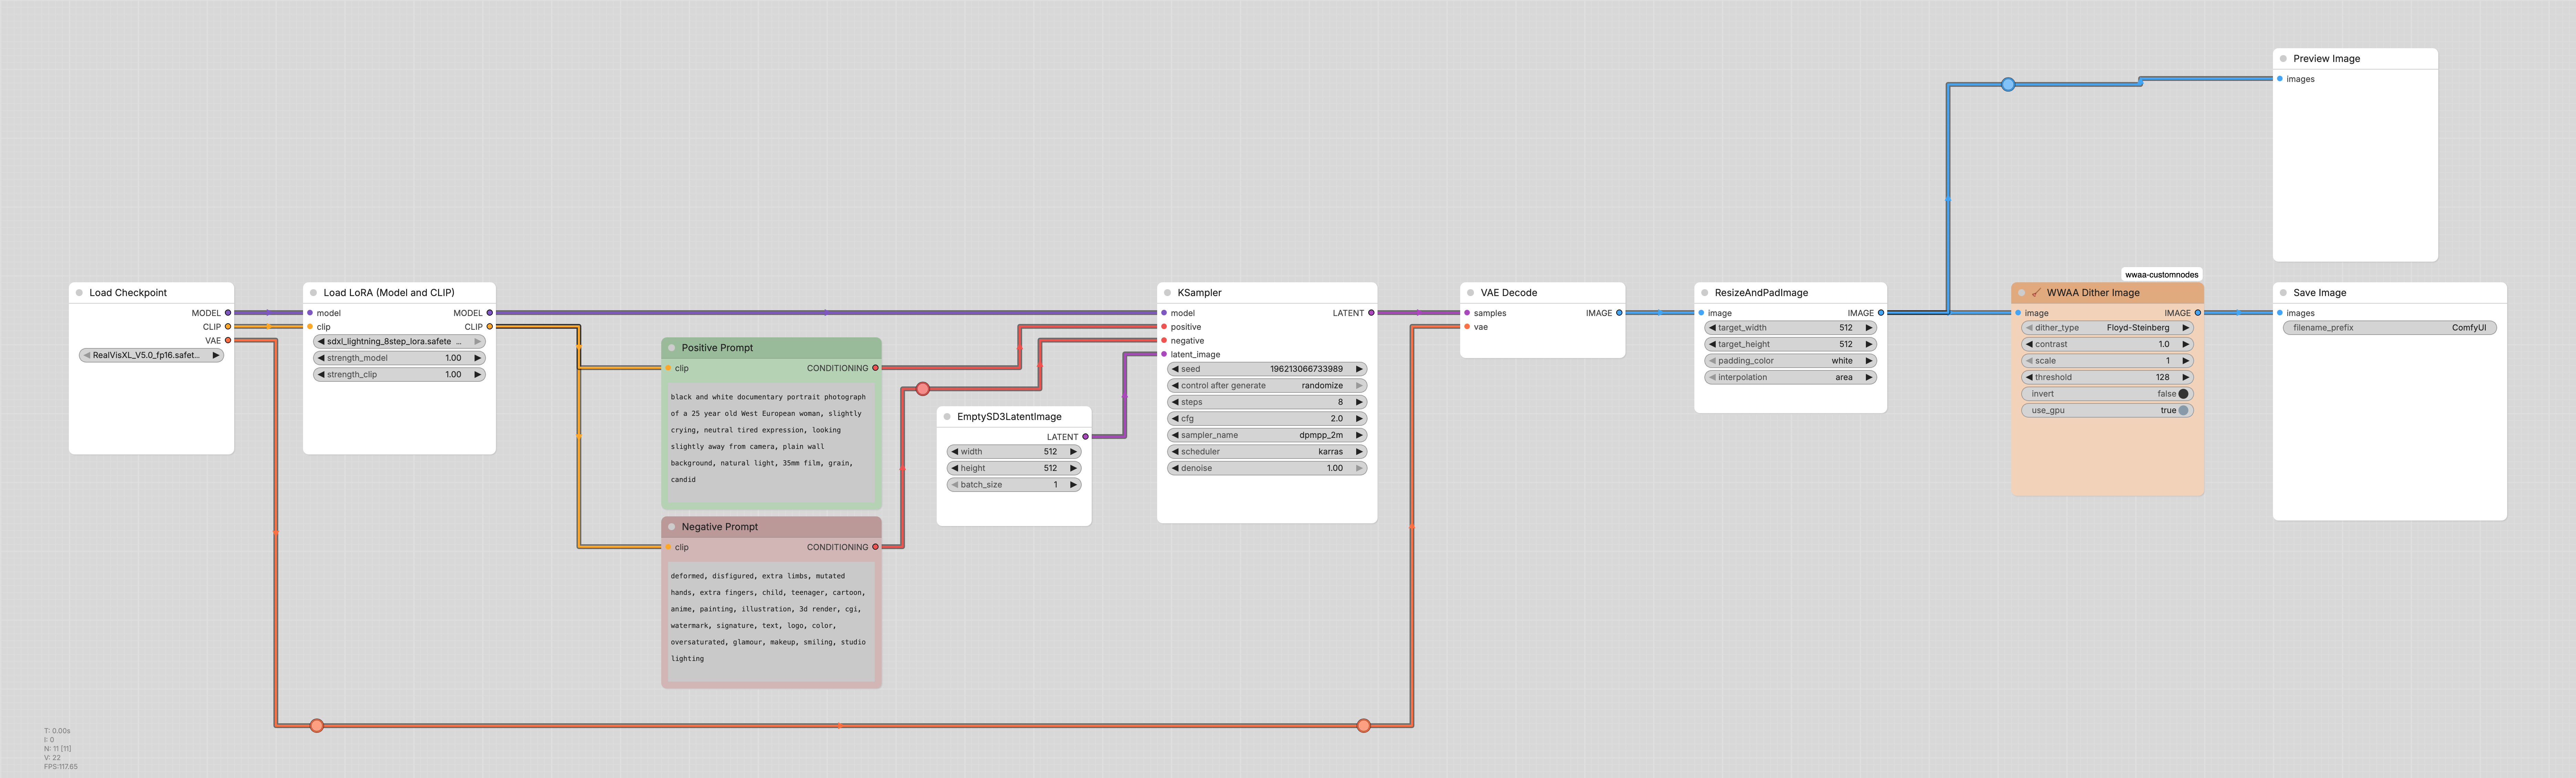Click the images input socket on Preview Image

coord(2280,79)
